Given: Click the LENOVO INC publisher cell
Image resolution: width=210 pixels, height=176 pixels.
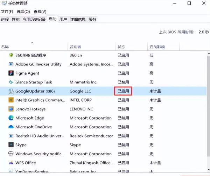Looking at the screenshot, I should pos(81,109).
